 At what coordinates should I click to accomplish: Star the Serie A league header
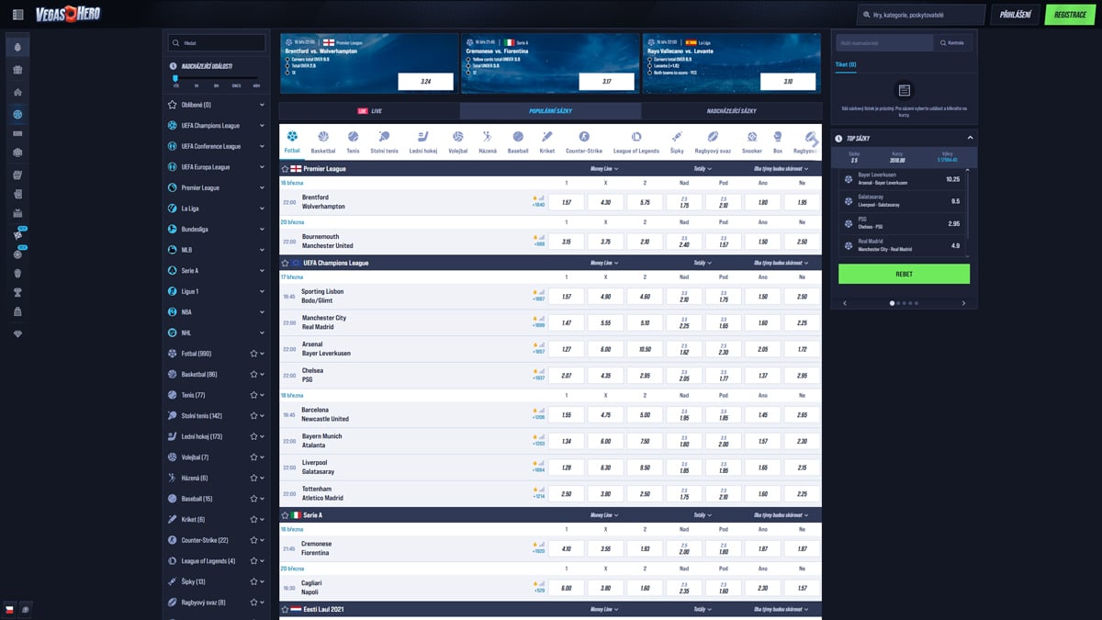286,515
